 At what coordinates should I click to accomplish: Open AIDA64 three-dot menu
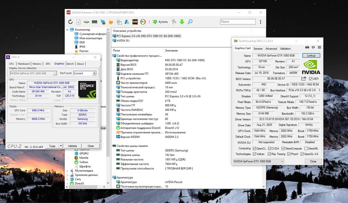point(260,22)
